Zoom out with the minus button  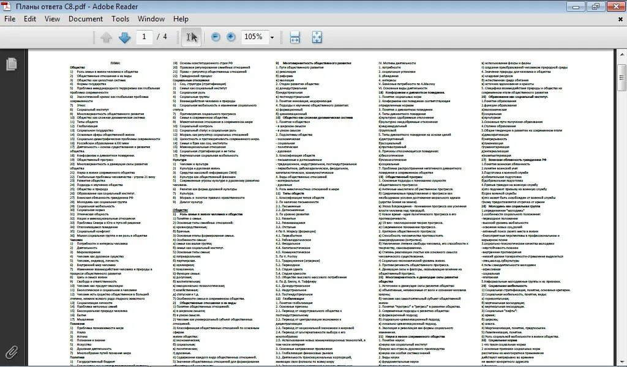216,37
